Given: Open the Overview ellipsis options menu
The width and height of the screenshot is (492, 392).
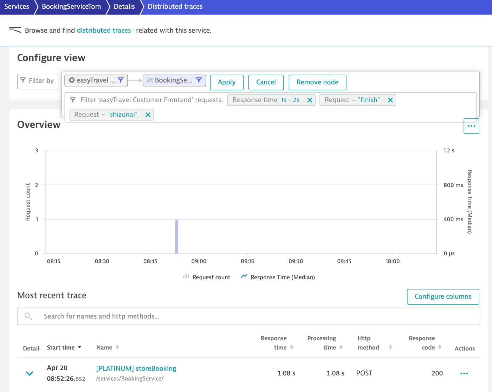Looking at the screenshot, I should pos(471,126).
